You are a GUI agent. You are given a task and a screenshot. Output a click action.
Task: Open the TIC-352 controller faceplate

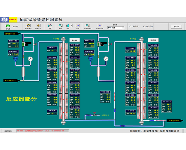coord(130,62)
